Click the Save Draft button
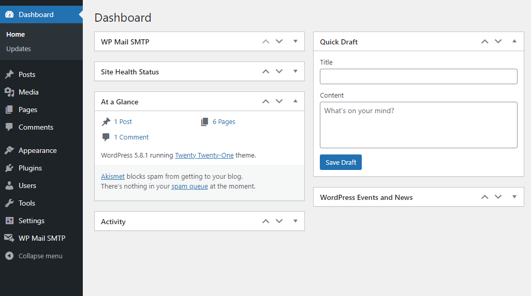This screenshot has width=531, height=296. pos(341,162)
